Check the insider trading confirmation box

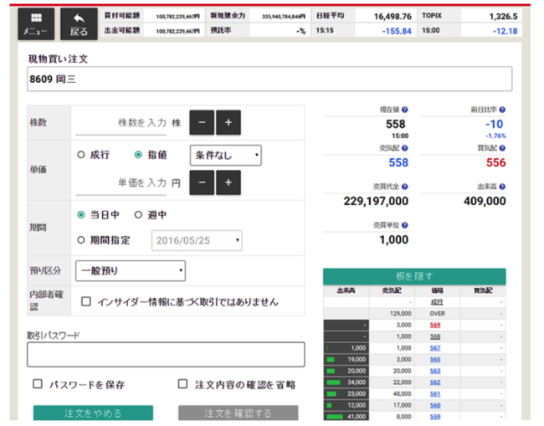pos(86,301)
